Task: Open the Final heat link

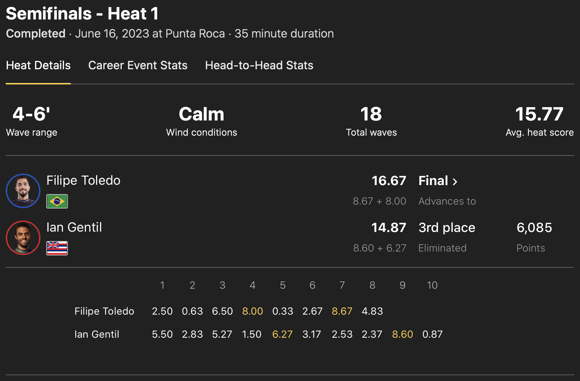Action: point(433,181)
